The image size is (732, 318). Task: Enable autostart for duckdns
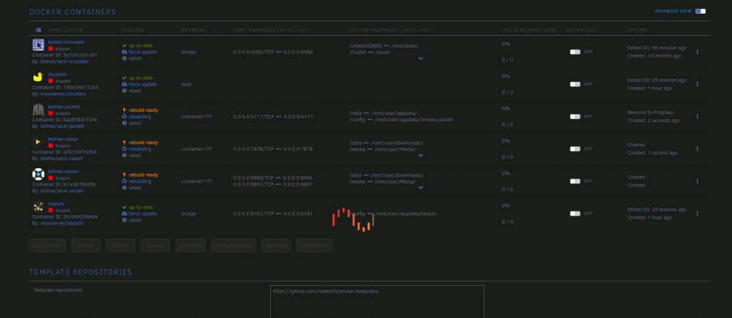[x=575, y=84]
